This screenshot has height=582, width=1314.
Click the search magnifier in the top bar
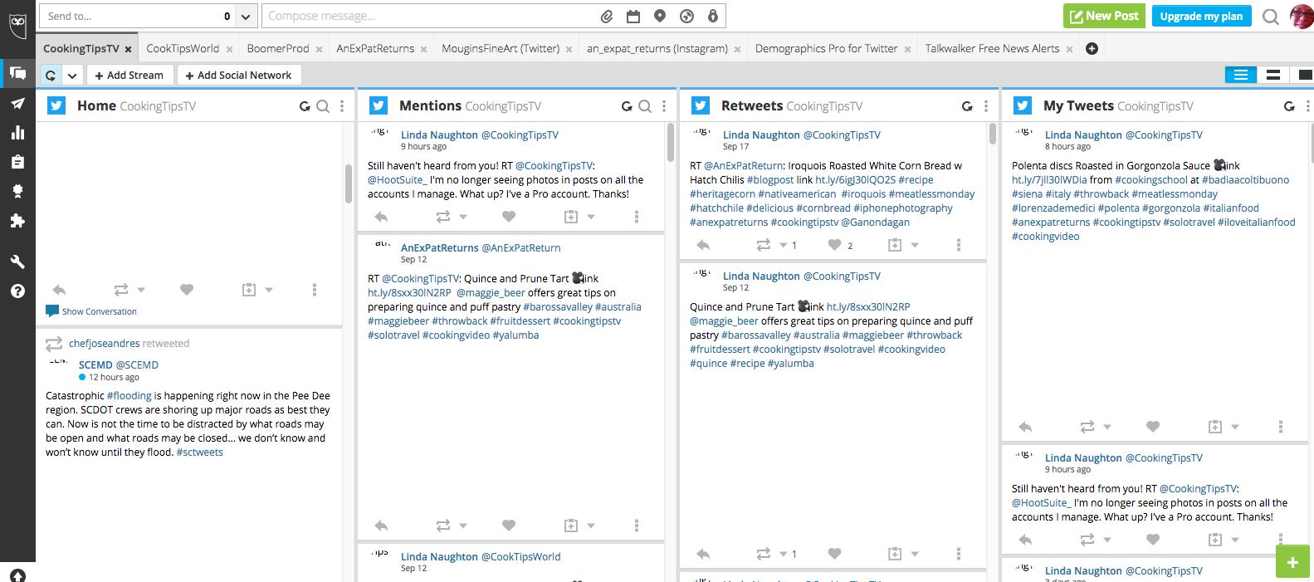tap(1271, 17)
